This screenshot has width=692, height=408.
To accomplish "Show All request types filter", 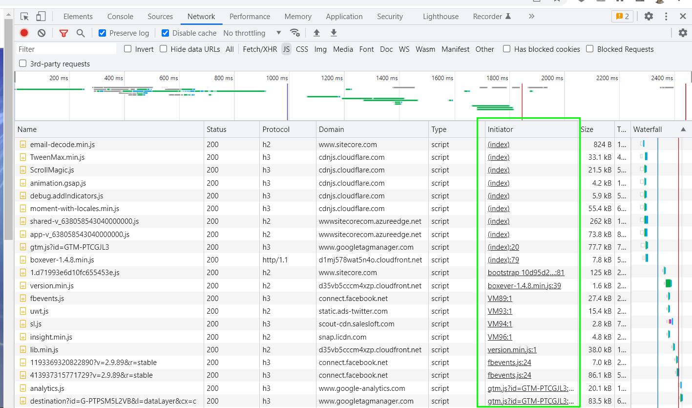I will pos(230,49).
